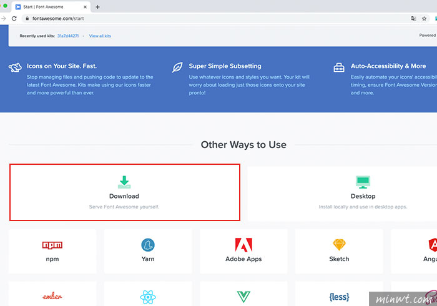The height and width of the screenshot is (306, 437).
Task: Choose the React atom logo
Action: click(148, 297)
